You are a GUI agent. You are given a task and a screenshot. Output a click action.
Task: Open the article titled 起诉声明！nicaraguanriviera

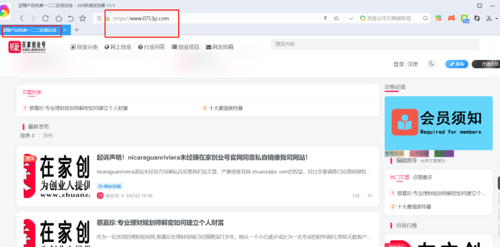click(x=202, y=158)
